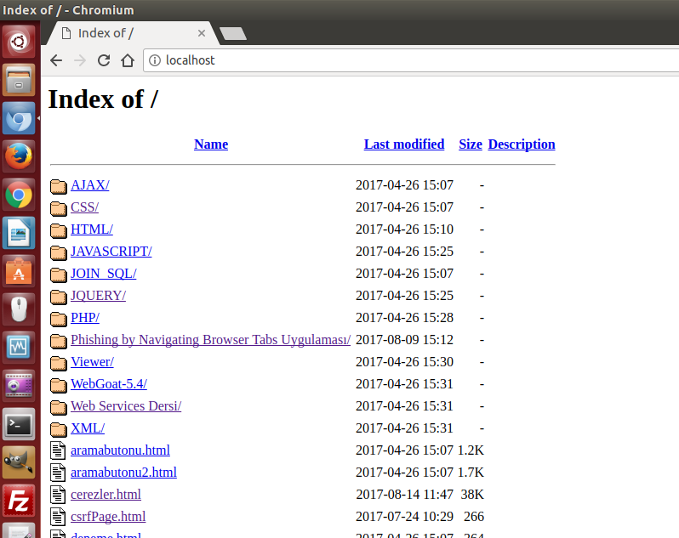Open the JQUERY/ directory
The height and width of the screenshot is (538, 679).
coord(99,296)
